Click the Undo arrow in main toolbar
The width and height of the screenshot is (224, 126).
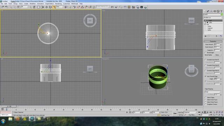pos(3,7)
